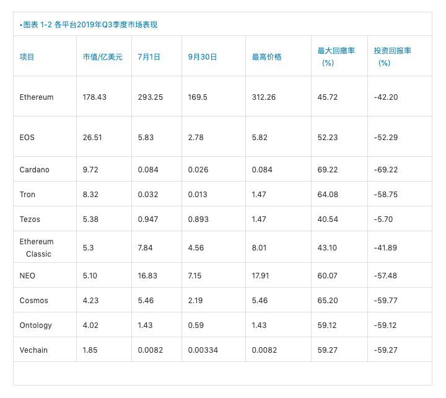Viewport: 446px width, 398px height.
Task: Click Ethereum Classic market cap '5.3'
Action: point(88,248)
